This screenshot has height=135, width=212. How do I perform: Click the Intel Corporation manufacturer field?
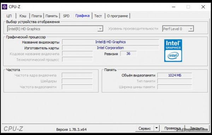pos(111,48)
